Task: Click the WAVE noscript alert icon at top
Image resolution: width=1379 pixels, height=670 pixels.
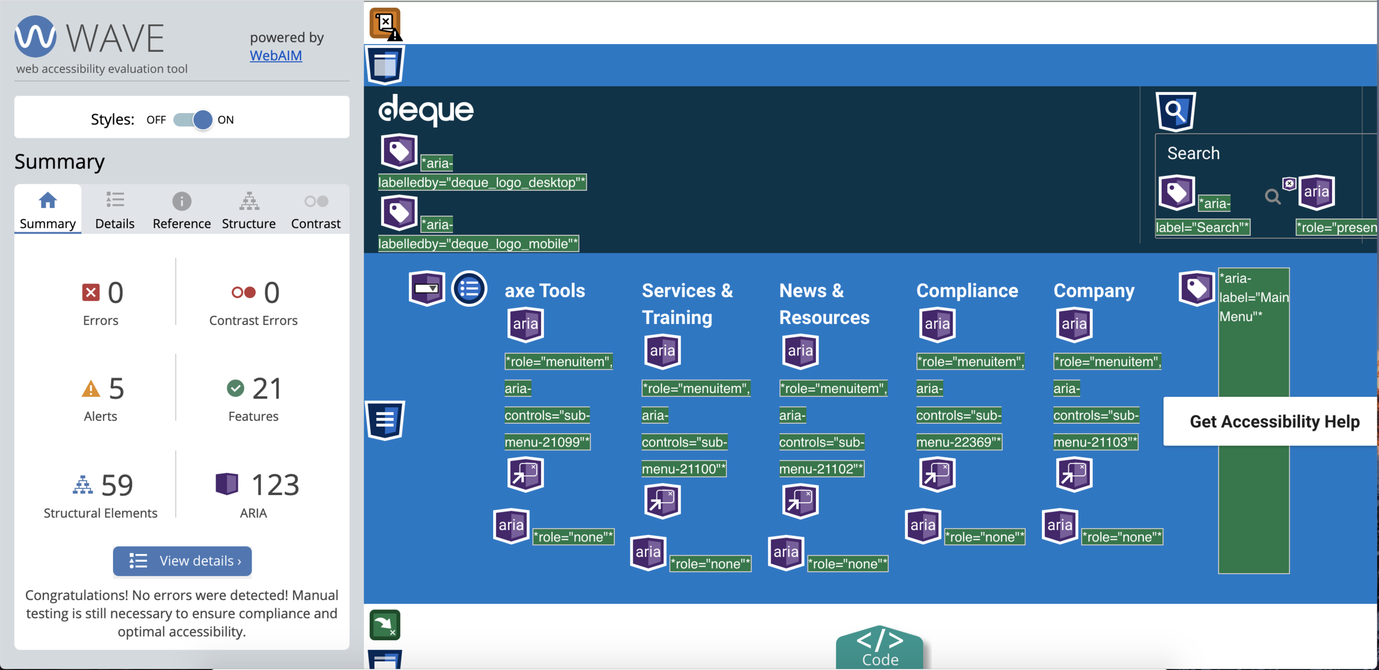Action: pos(385,24)
